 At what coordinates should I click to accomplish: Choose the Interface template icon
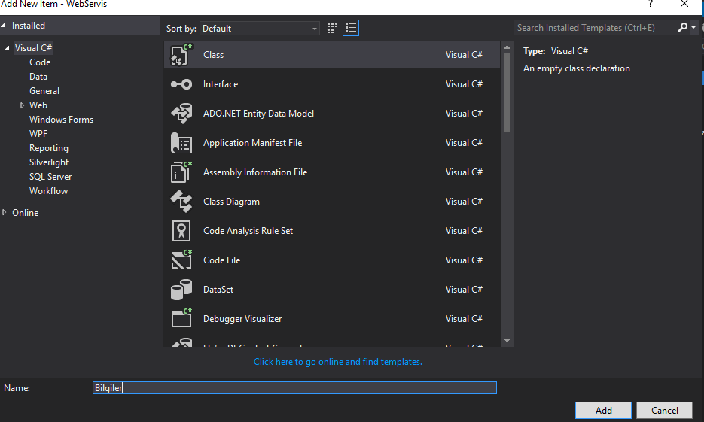[x=181, y=84]
